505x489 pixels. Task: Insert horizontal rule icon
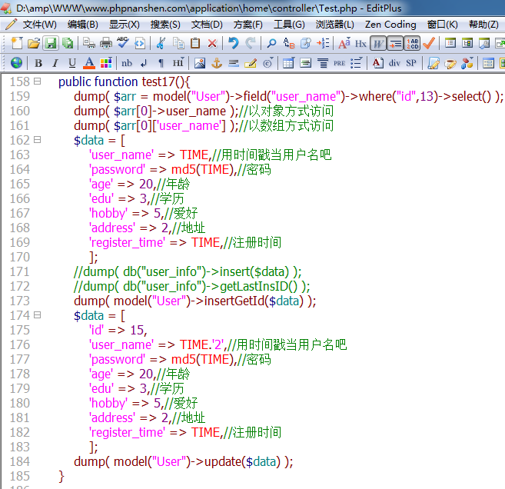pos(234,63)
